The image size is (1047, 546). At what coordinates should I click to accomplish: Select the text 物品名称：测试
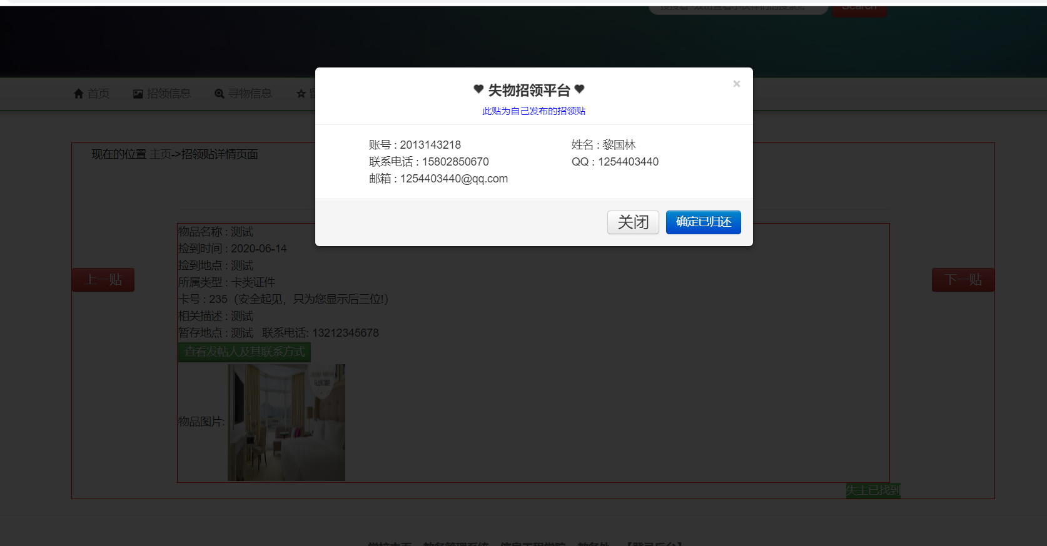pos(216,232)
